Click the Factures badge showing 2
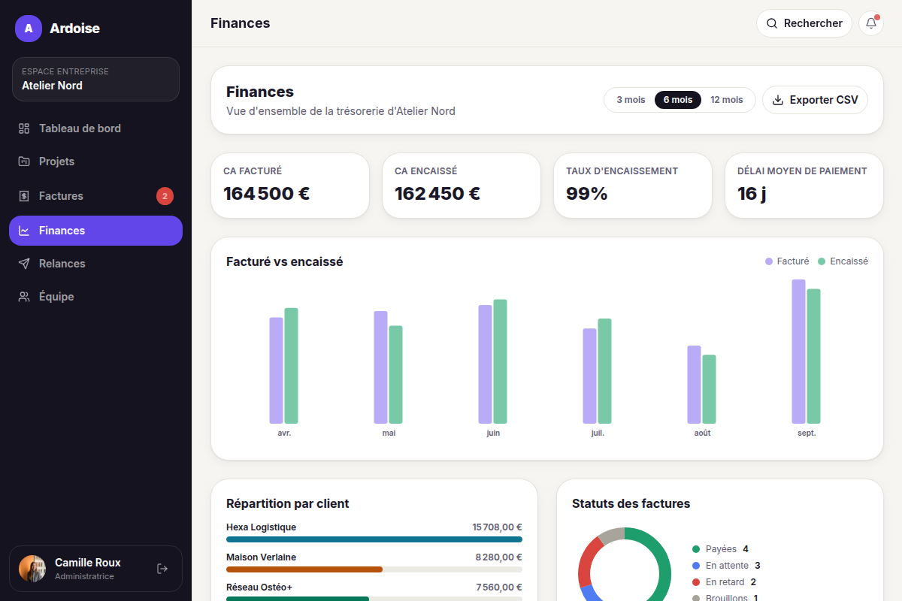 click(x=165, y=196)
